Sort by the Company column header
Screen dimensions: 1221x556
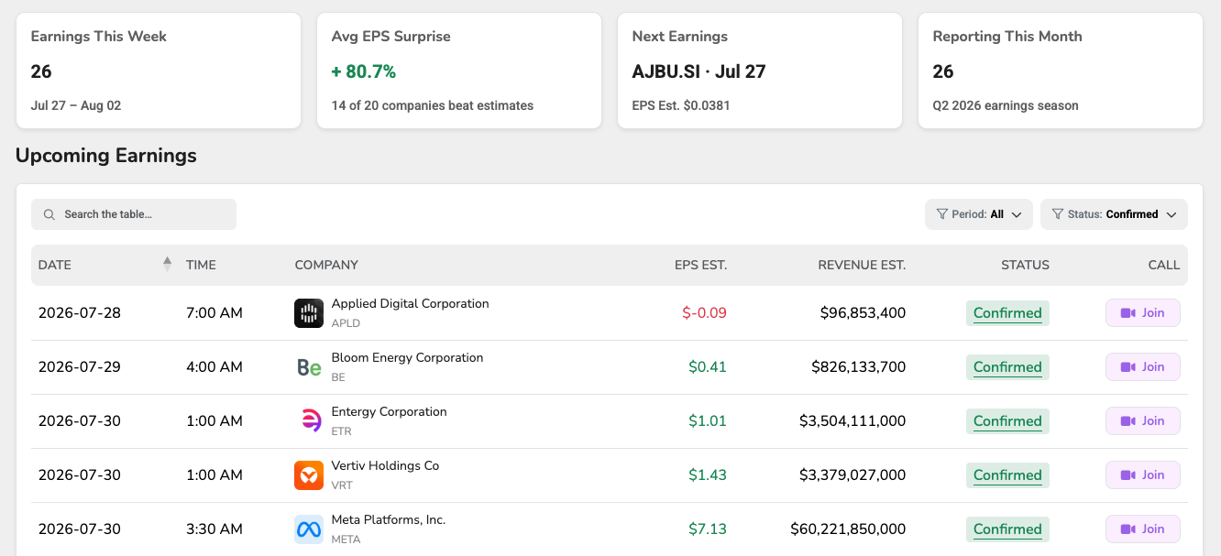point(326,265)
